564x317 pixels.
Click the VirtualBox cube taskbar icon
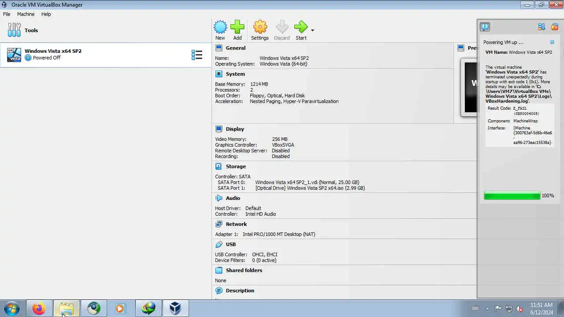click(x=175, y=309)
